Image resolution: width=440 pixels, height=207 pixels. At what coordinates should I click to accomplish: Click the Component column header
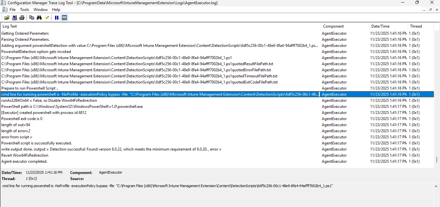tap(345, 26)
